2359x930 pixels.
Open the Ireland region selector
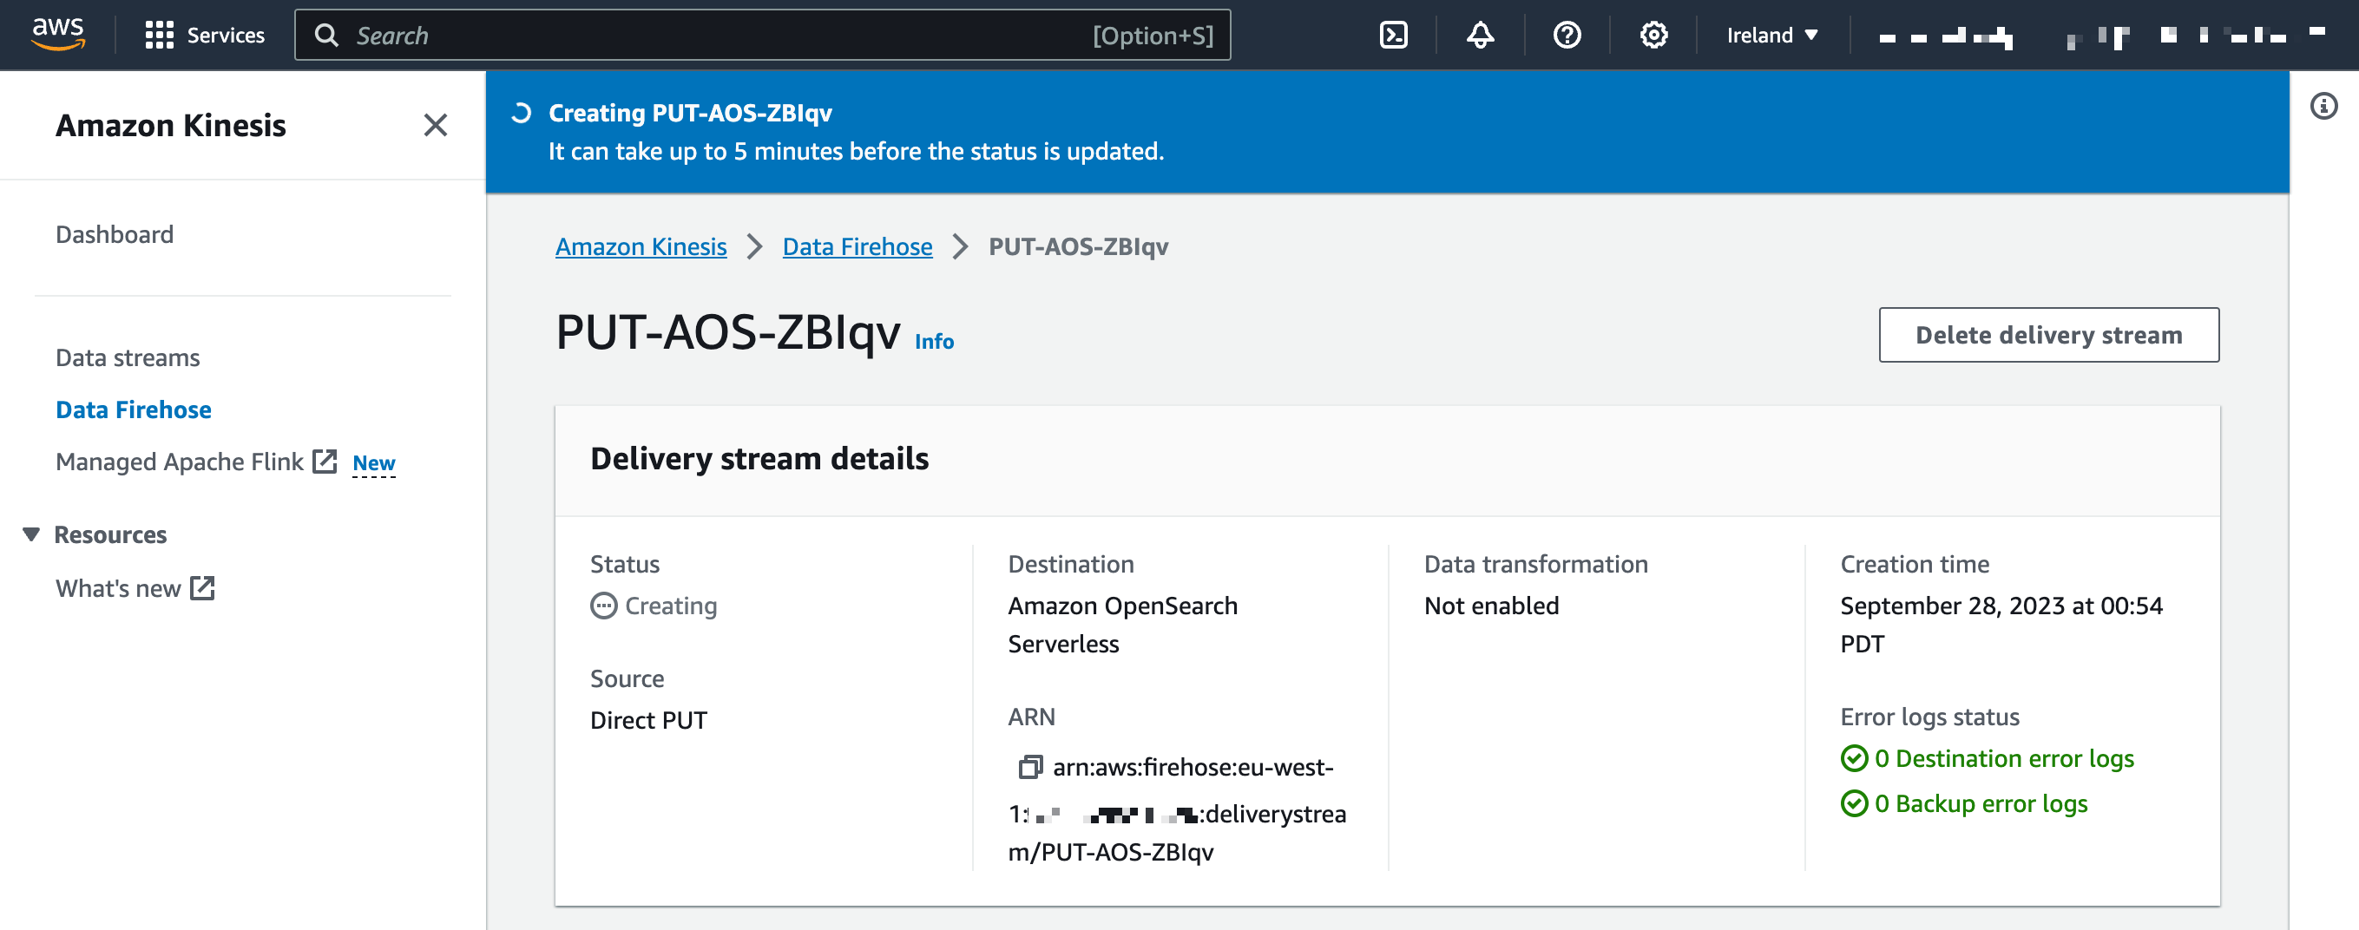pos(1771,35)
